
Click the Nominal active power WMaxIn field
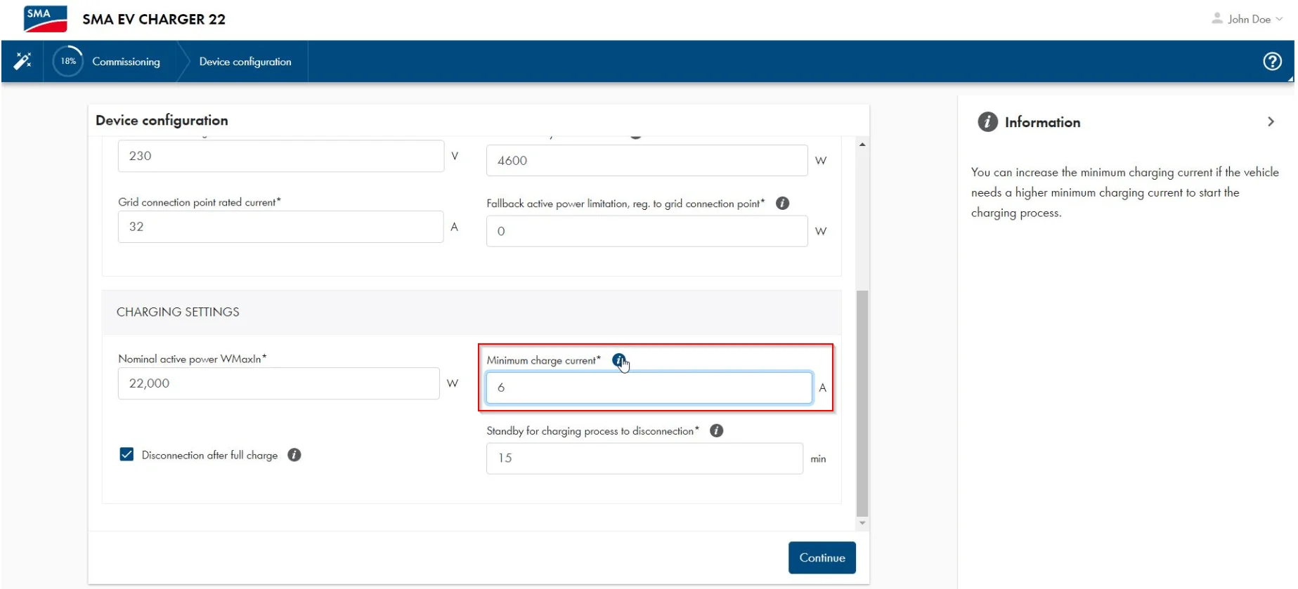pyautogui.click(x=278, y=383)
